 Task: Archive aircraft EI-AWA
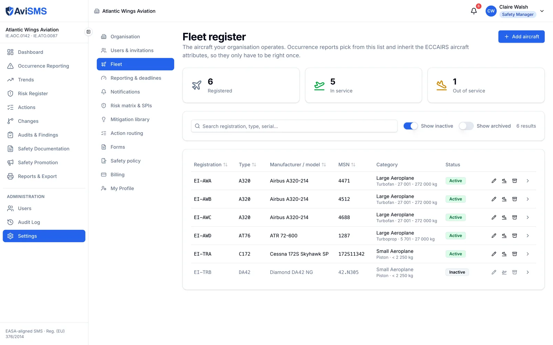pos(515,181)
